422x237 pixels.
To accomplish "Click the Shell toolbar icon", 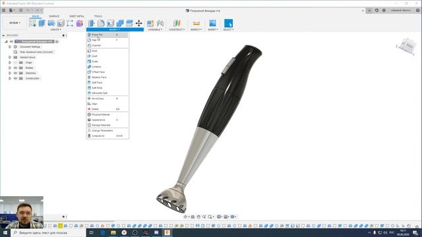I will pyautogui.click(x=110, y=24).
